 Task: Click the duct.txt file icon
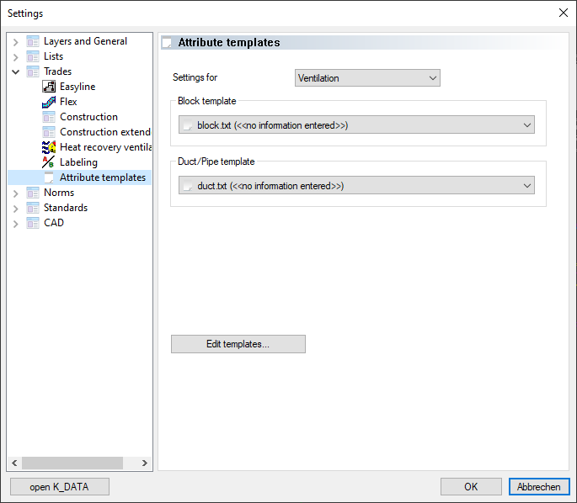[x=188, y=186]
